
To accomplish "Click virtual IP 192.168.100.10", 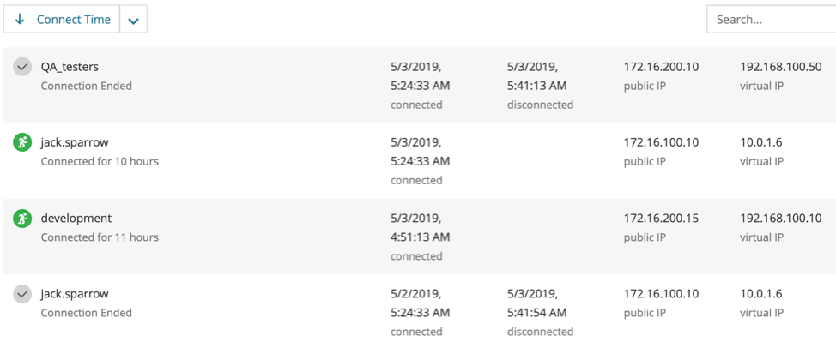I will point(781,219).
